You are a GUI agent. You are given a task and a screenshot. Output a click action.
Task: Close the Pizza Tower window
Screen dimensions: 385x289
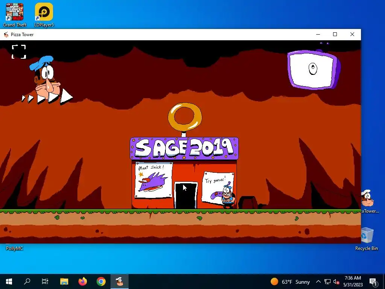tap(352, 34)
